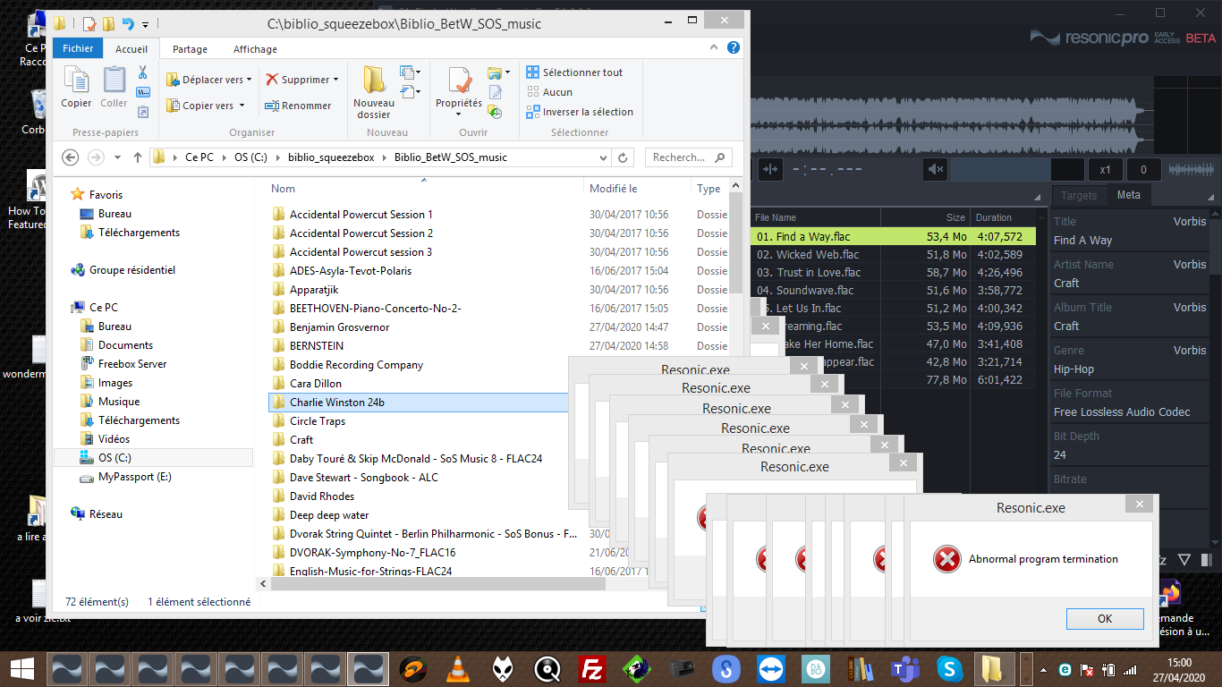Launch VLC from the taskbar
Viewport: 1222px width, 687px height.
tap(459, 669)
